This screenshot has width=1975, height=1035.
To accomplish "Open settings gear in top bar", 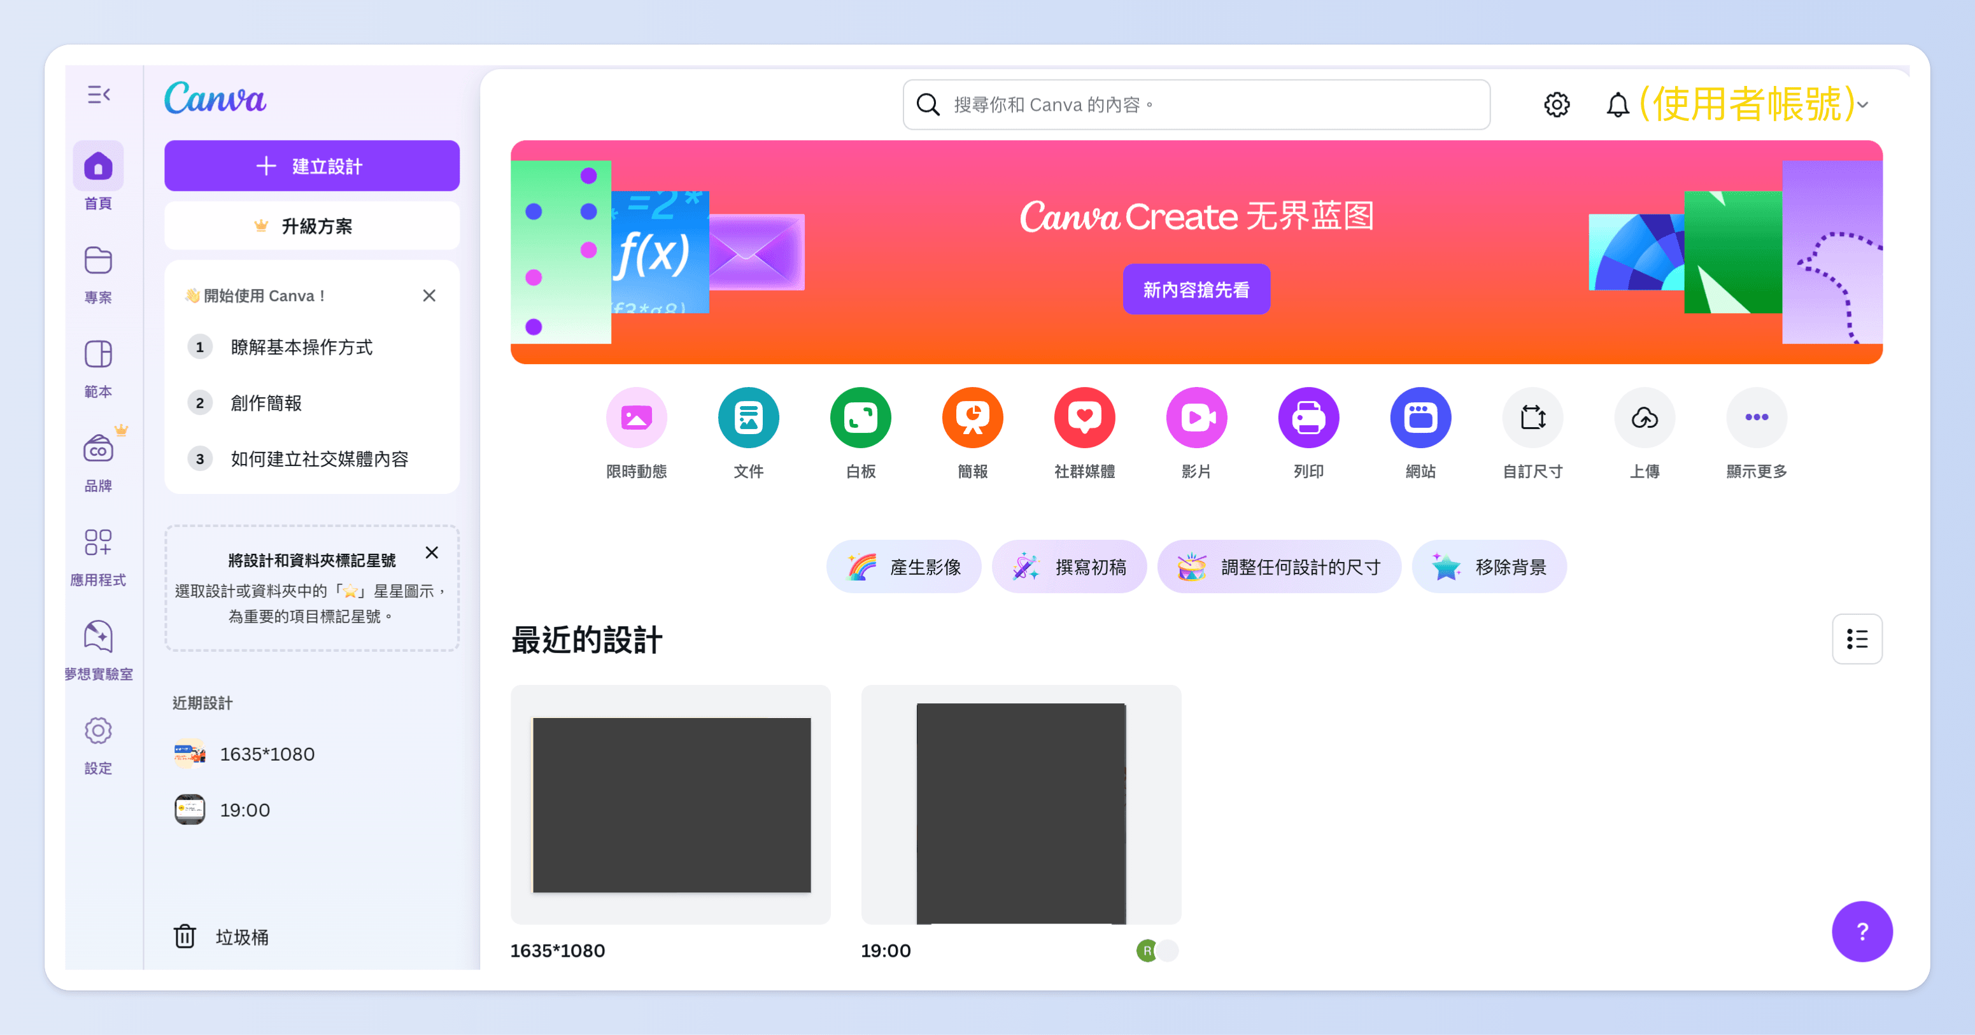I will (1557, 104).
